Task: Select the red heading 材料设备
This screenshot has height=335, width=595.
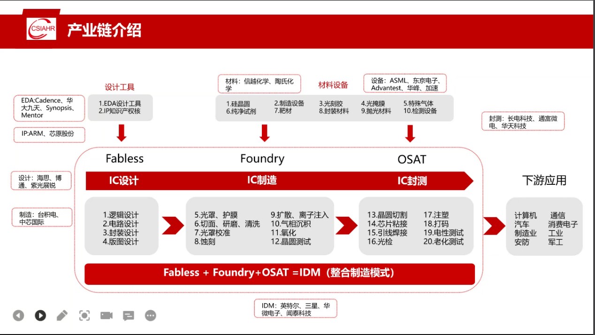Action: tap(333, 84)
